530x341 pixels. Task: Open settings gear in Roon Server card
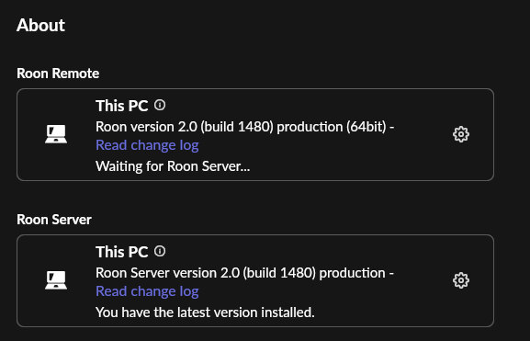[461, 280]
